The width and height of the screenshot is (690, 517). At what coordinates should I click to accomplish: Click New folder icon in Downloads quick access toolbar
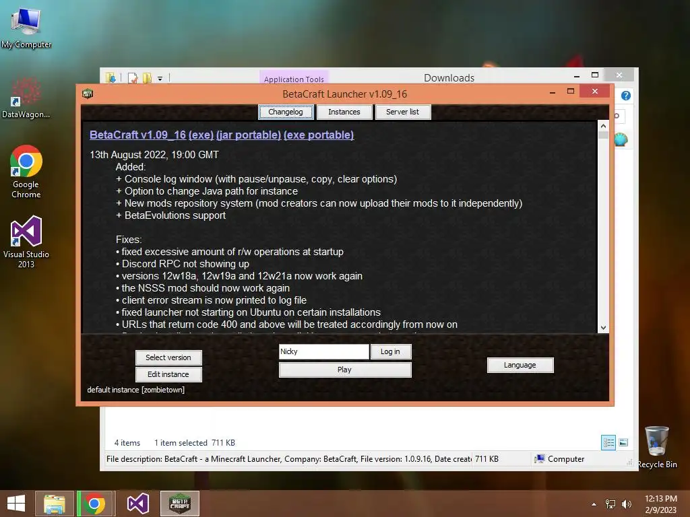coord(147,78)
